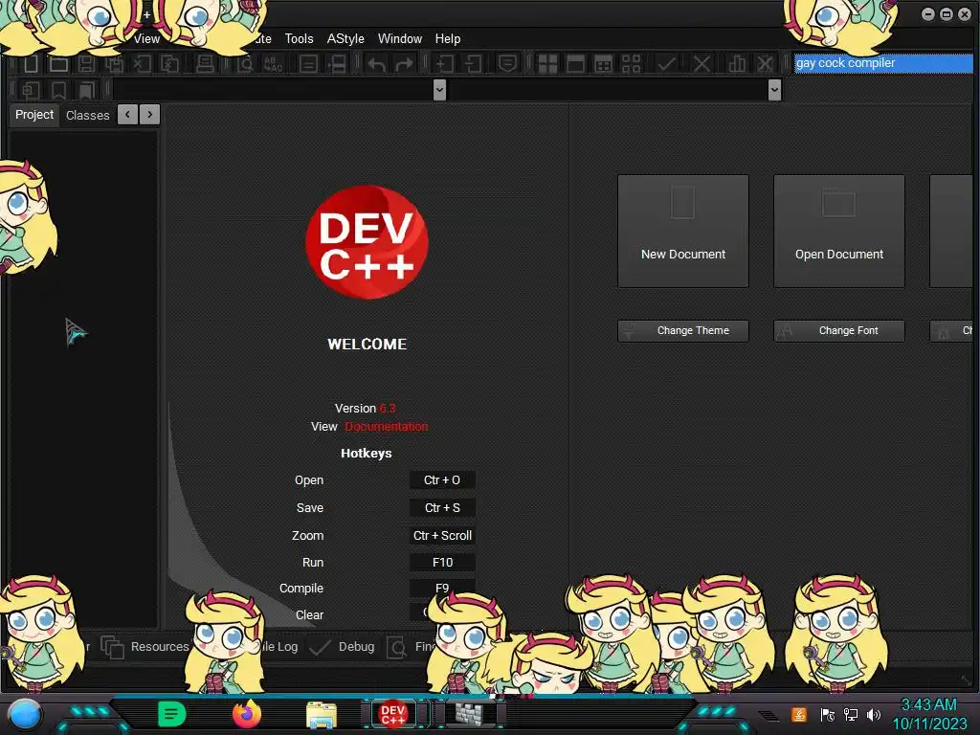This screenshot has width=980, height=735.
Task: Click the 'F10' Run hotkey label
Action: 442,563
